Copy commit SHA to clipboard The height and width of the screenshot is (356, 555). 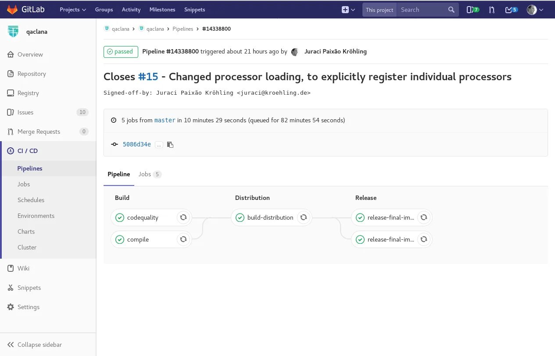coord(170,145)
